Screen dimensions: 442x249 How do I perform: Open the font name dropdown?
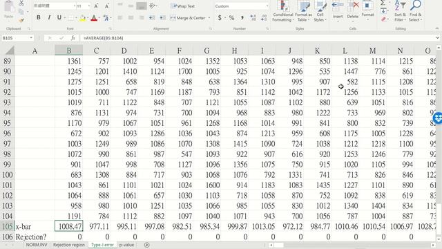click(x=75, y=6)
